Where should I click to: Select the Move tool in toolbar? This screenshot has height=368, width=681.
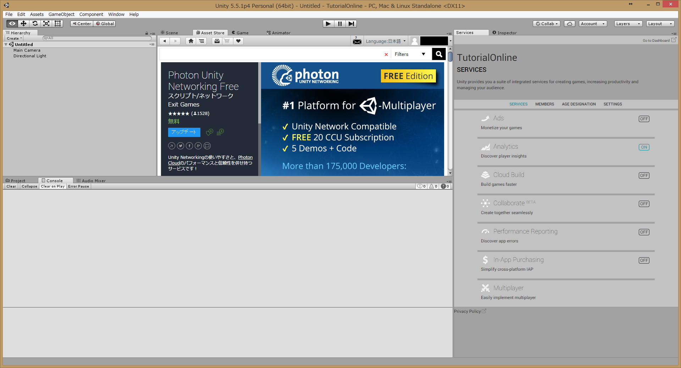pos(23,24)
